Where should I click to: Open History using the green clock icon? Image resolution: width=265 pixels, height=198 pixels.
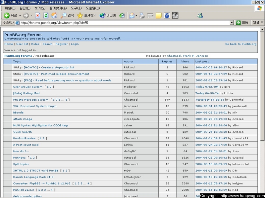[x=122, y=16]
